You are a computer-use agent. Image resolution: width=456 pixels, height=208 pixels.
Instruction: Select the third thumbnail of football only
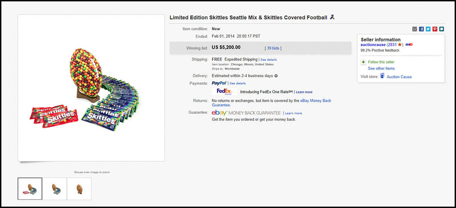pyautogui.click(x=79, y=188)
